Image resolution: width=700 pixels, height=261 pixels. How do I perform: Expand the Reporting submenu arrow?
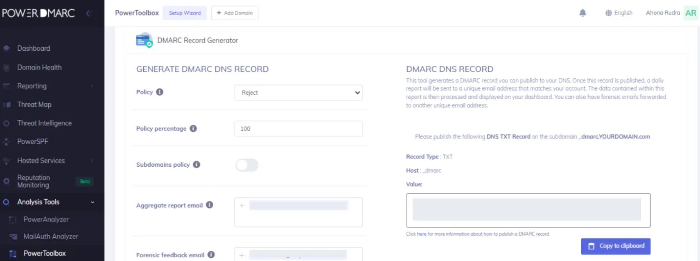[x=92, y=86]
